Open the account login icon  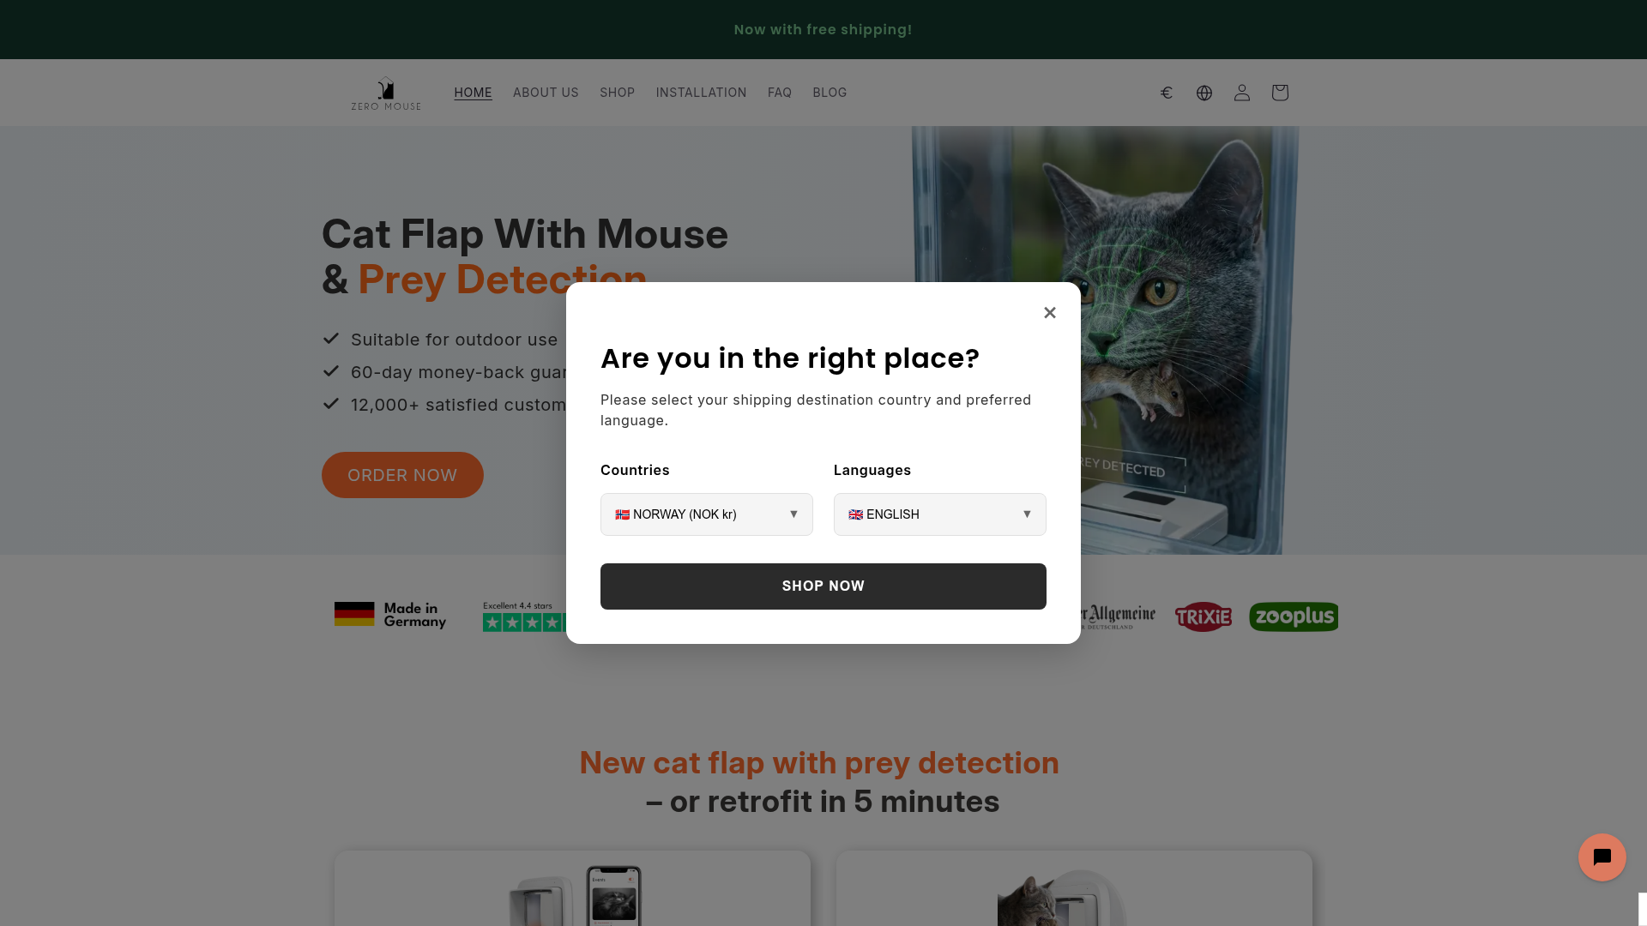(1242, 93)
